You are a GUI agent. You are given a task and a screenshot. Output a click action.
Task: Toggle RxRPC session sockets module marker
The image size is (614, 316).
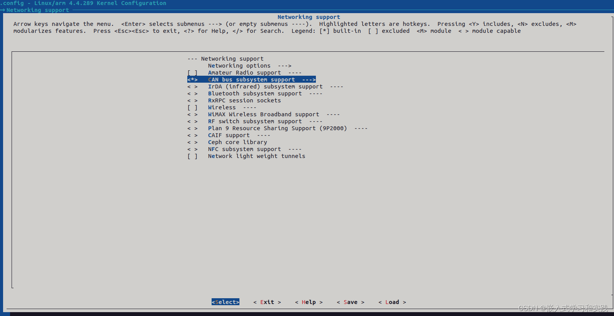pos(192,100)
